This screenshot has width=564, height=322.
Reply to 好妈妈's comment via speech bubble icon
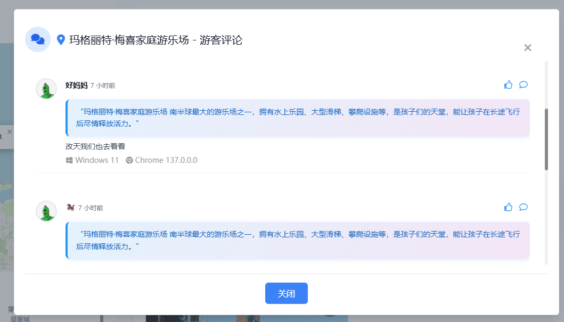click(523, 85)
